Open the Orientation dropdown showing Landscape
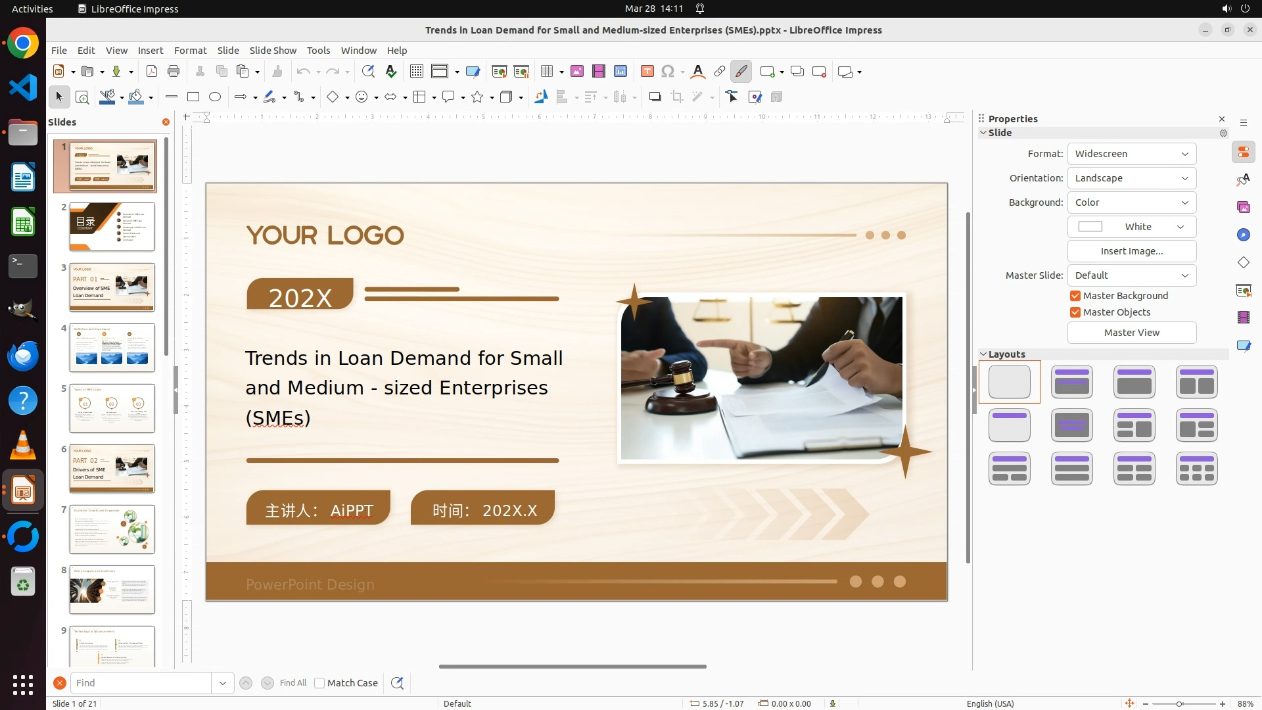Image resolution: width=1262 pixels, height=710 pixels. [x=1131, y=178]
